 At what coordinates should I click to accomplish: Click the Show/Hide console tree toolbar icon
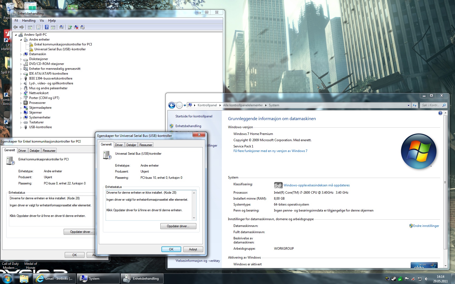coord(30,27)
